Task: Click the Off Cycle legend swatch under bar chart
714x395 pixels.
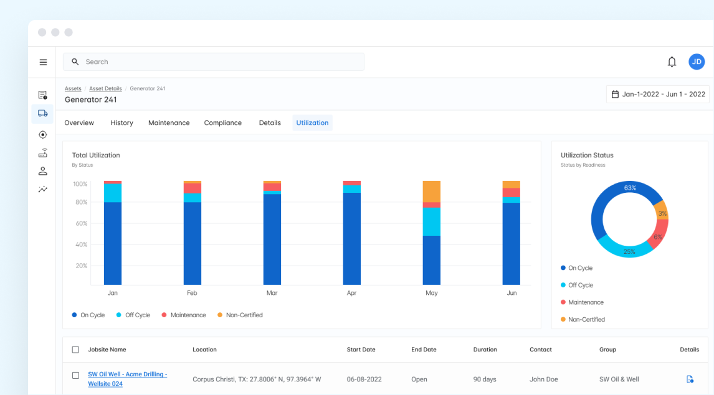Action: pos(118,315)
